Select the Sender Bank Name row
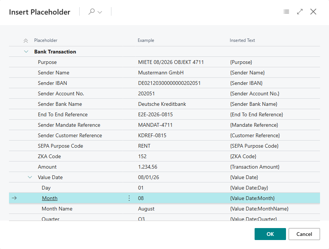Image resolution: width=329 pixels, height=249 pixels. (164, 104)
